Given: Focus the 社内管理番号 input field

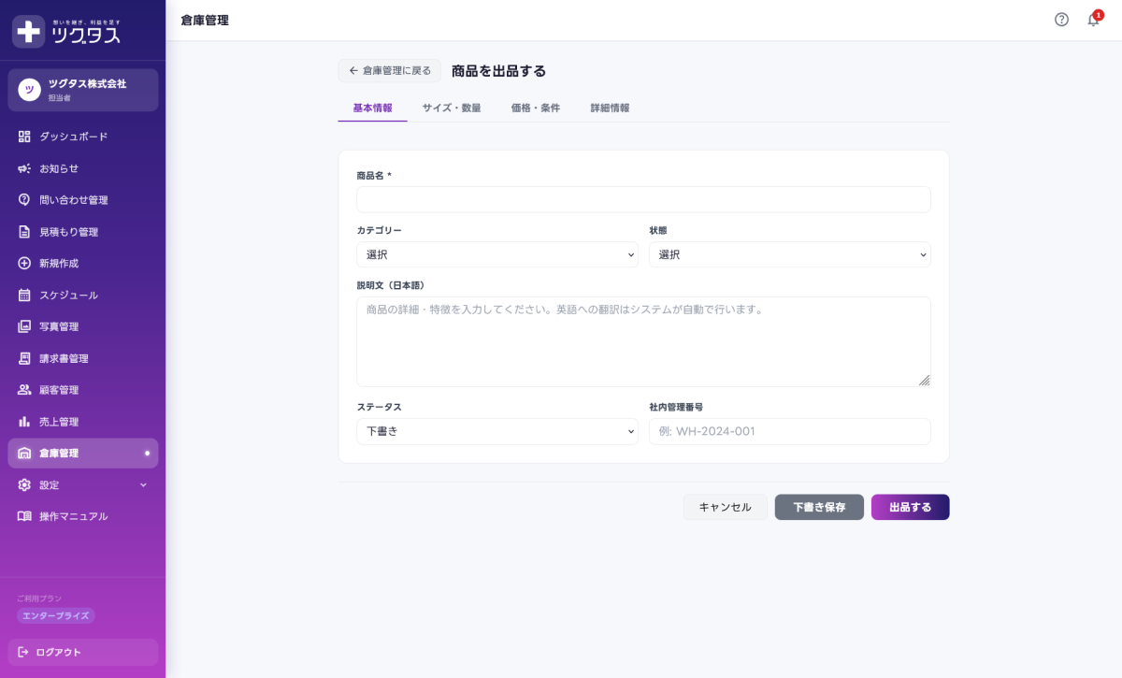Looking at the screenshot, I should [x=790, y=431].
